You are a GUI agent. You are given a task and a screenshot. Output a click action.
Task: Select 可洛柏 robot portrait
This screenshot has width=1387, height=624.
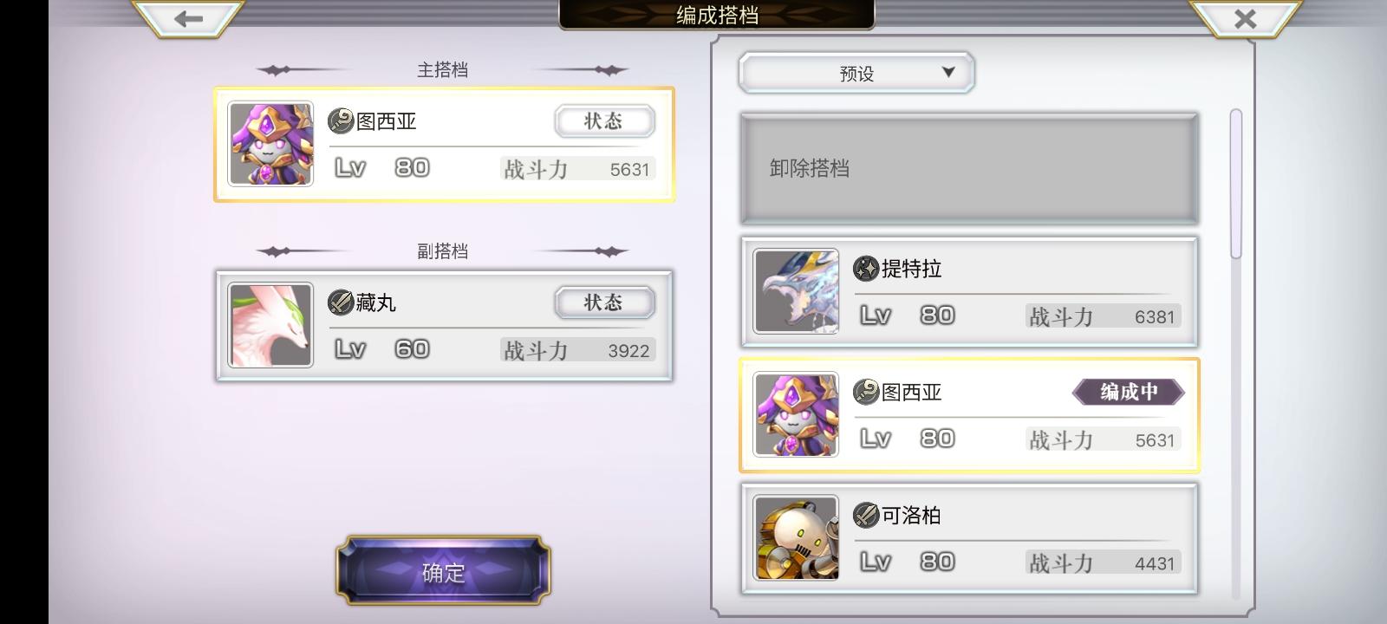tap(796, 537)
